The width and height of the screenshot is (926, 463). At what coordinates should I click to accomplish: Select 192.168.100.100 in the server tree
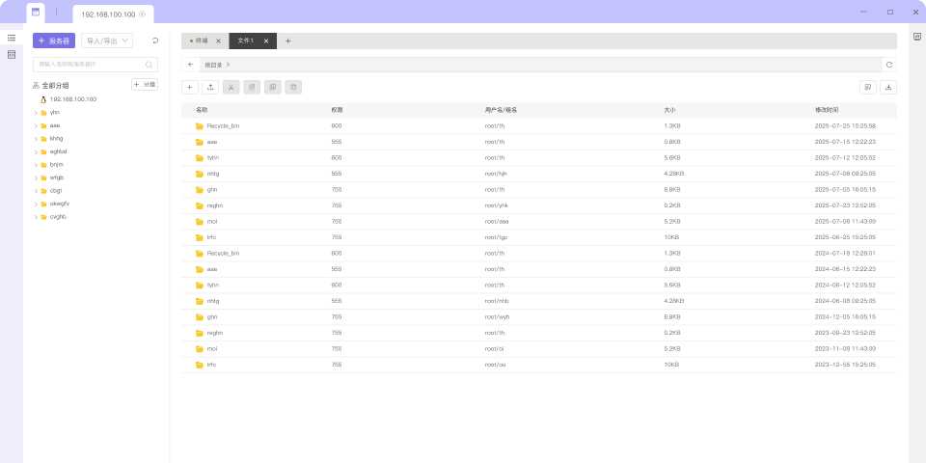pyautogui.click(x=73, y=99)
